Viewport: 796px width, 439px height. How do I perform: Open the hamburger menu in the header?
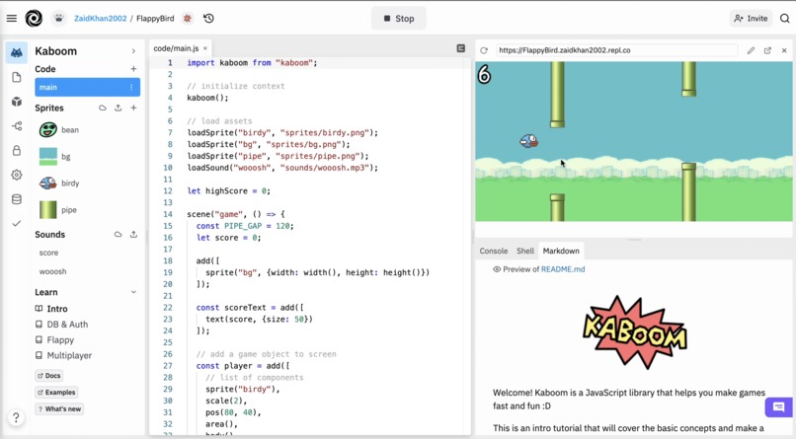click(x=12, y=18)
